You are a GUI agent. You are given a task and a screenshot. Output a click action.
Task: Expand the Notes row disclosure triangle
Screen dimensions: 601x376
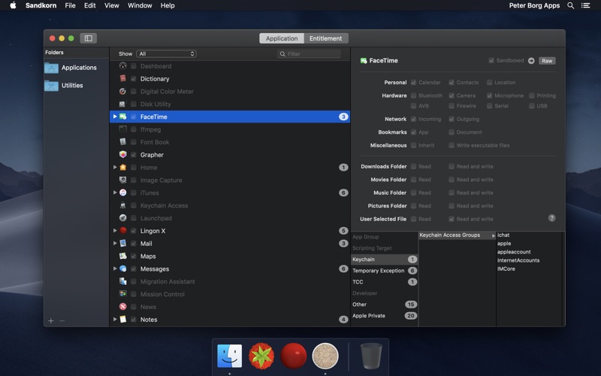(x=115, y=319)
